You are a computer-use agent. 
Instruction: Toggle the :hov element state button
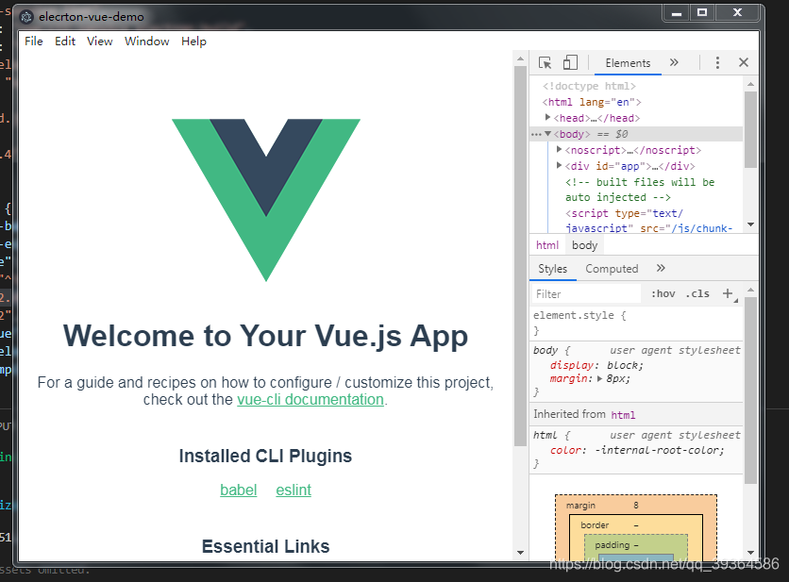663,293
